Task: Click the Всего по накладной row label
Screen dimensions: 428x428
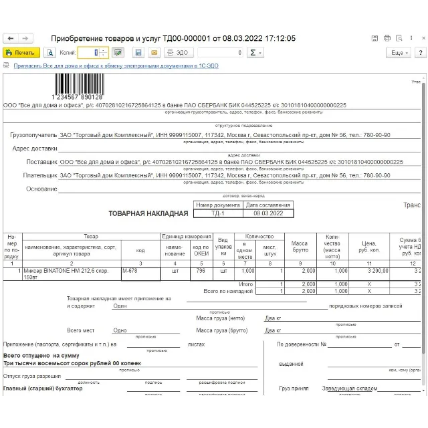Action: click(228, 291)
